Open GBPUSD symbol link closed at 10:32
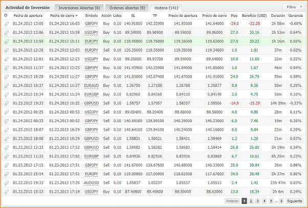This screenshot has height=208, width=308. (92, 103)
